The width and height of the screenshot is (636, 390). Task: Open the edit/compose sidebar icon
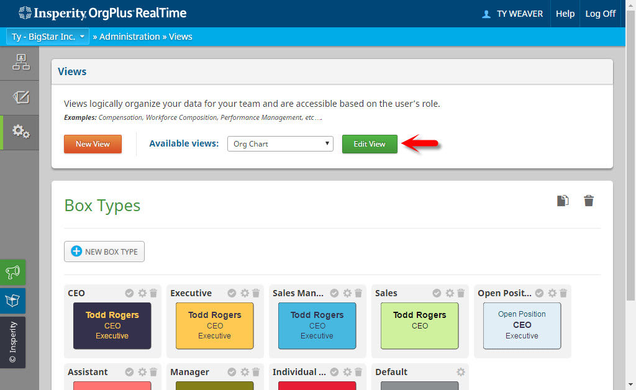(20, 97)
